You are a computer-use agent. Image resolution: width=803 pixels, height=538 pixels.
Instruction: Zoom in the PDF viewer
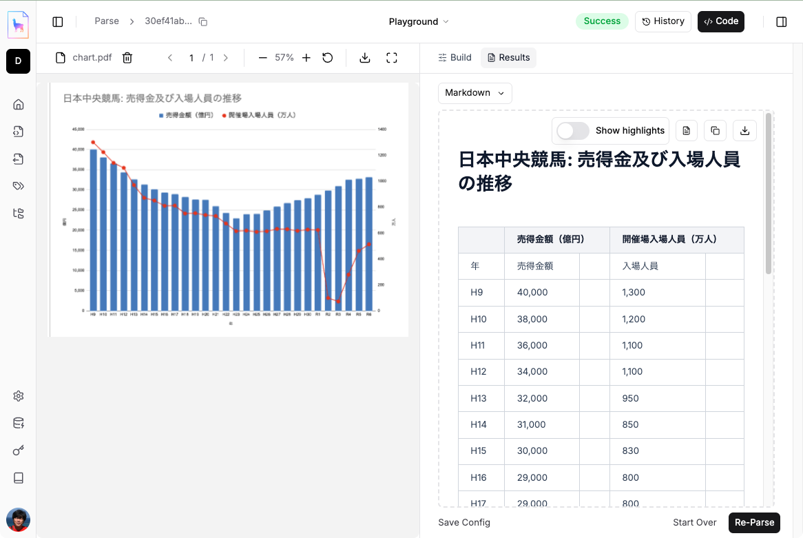(x=306, y=58)
